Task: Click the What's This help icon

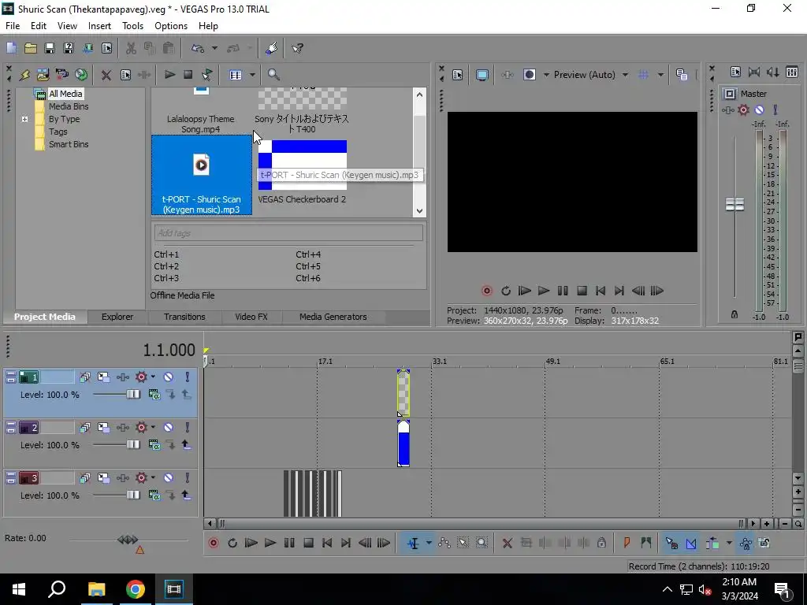Action: [297, 48]
